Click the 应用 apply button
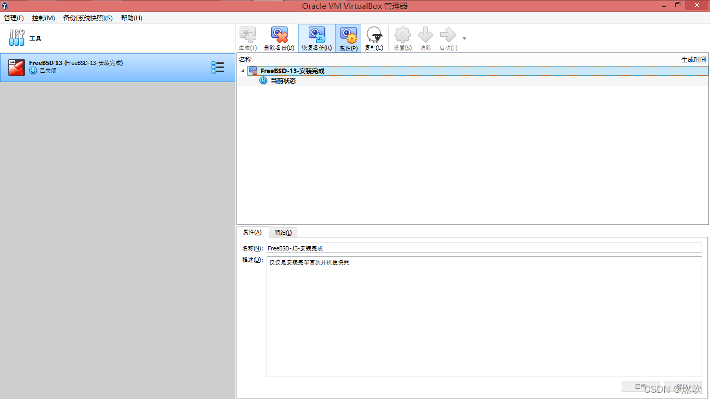Viewport: 710px width, 399px height. (640, 387)
